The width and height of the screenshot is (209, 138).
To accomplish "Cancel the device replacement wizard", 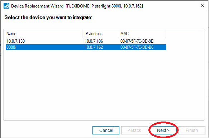I will coord(106,130).
